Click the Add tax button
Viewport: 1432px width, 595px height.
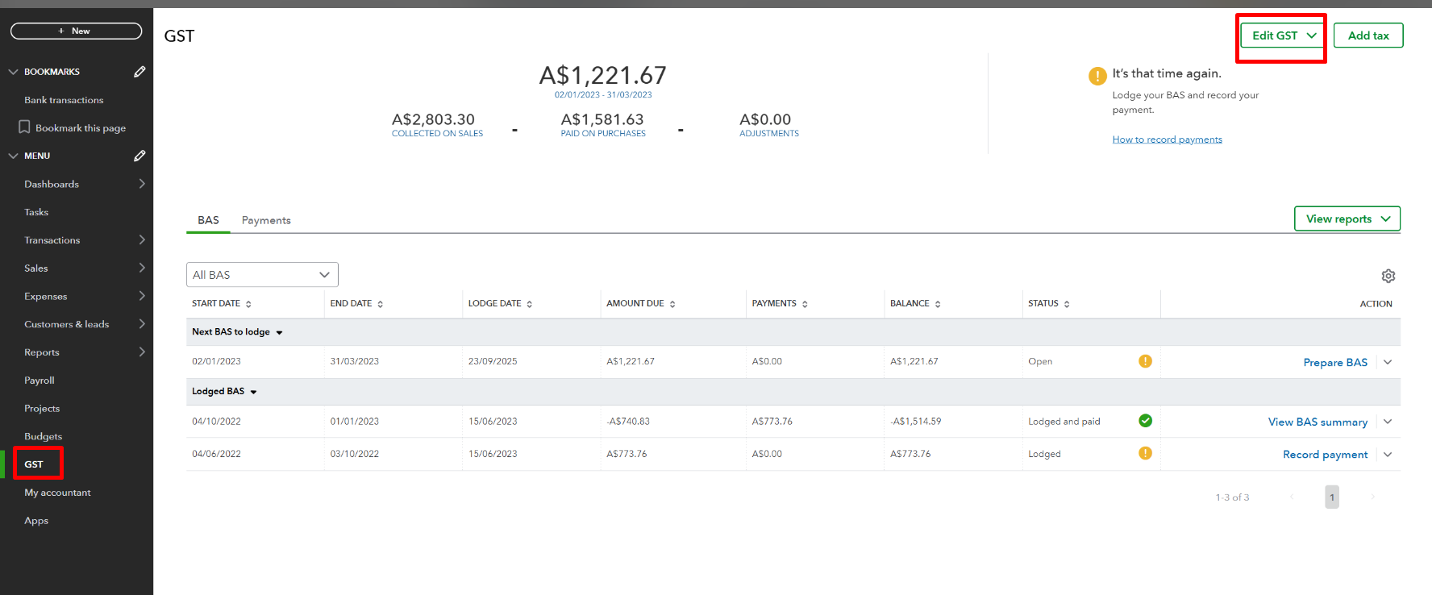tap(1367, 35)
